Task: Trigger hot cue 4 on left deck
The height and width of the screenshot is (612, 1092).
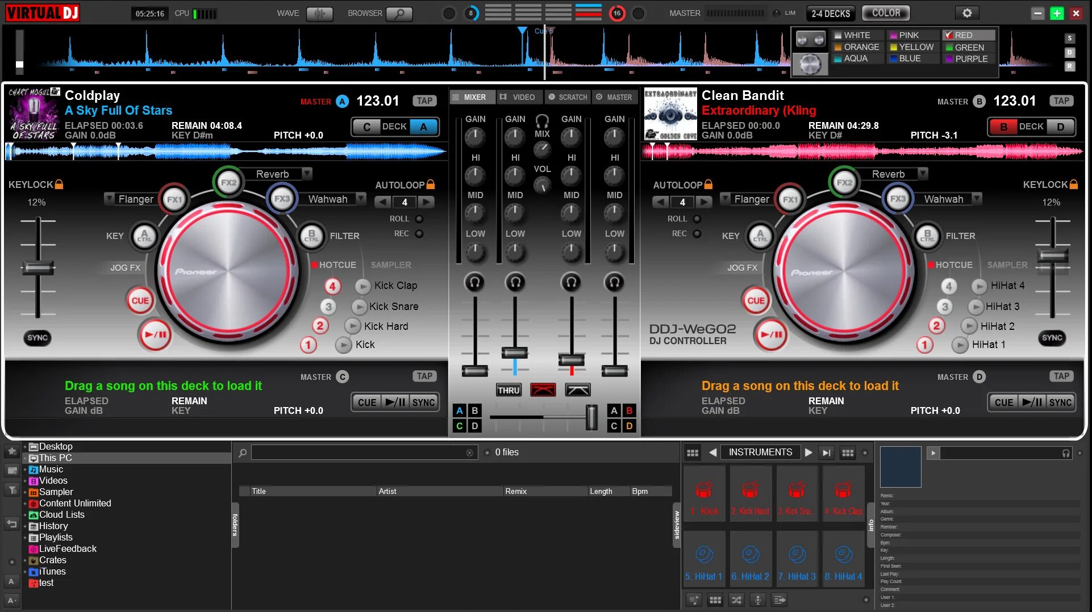Action: (332, 286)
